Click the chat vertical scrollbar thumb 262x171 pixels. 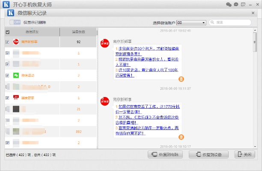[x=255, y=42]
